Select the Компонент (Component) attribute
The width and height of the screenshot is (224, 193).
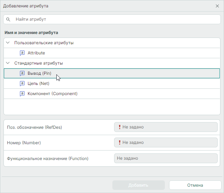pos(52,94)
